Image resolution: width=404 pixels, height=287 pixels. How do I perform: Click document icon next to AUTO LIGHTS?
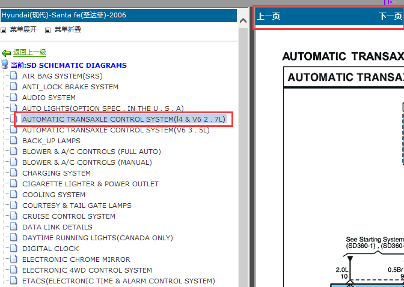(14, 108)
